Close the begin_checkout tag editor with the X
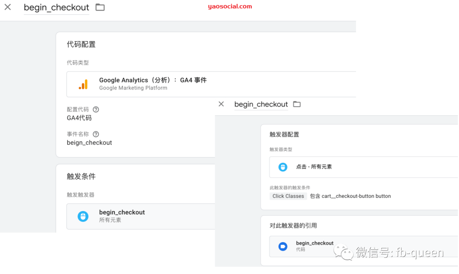 point(8,7)
